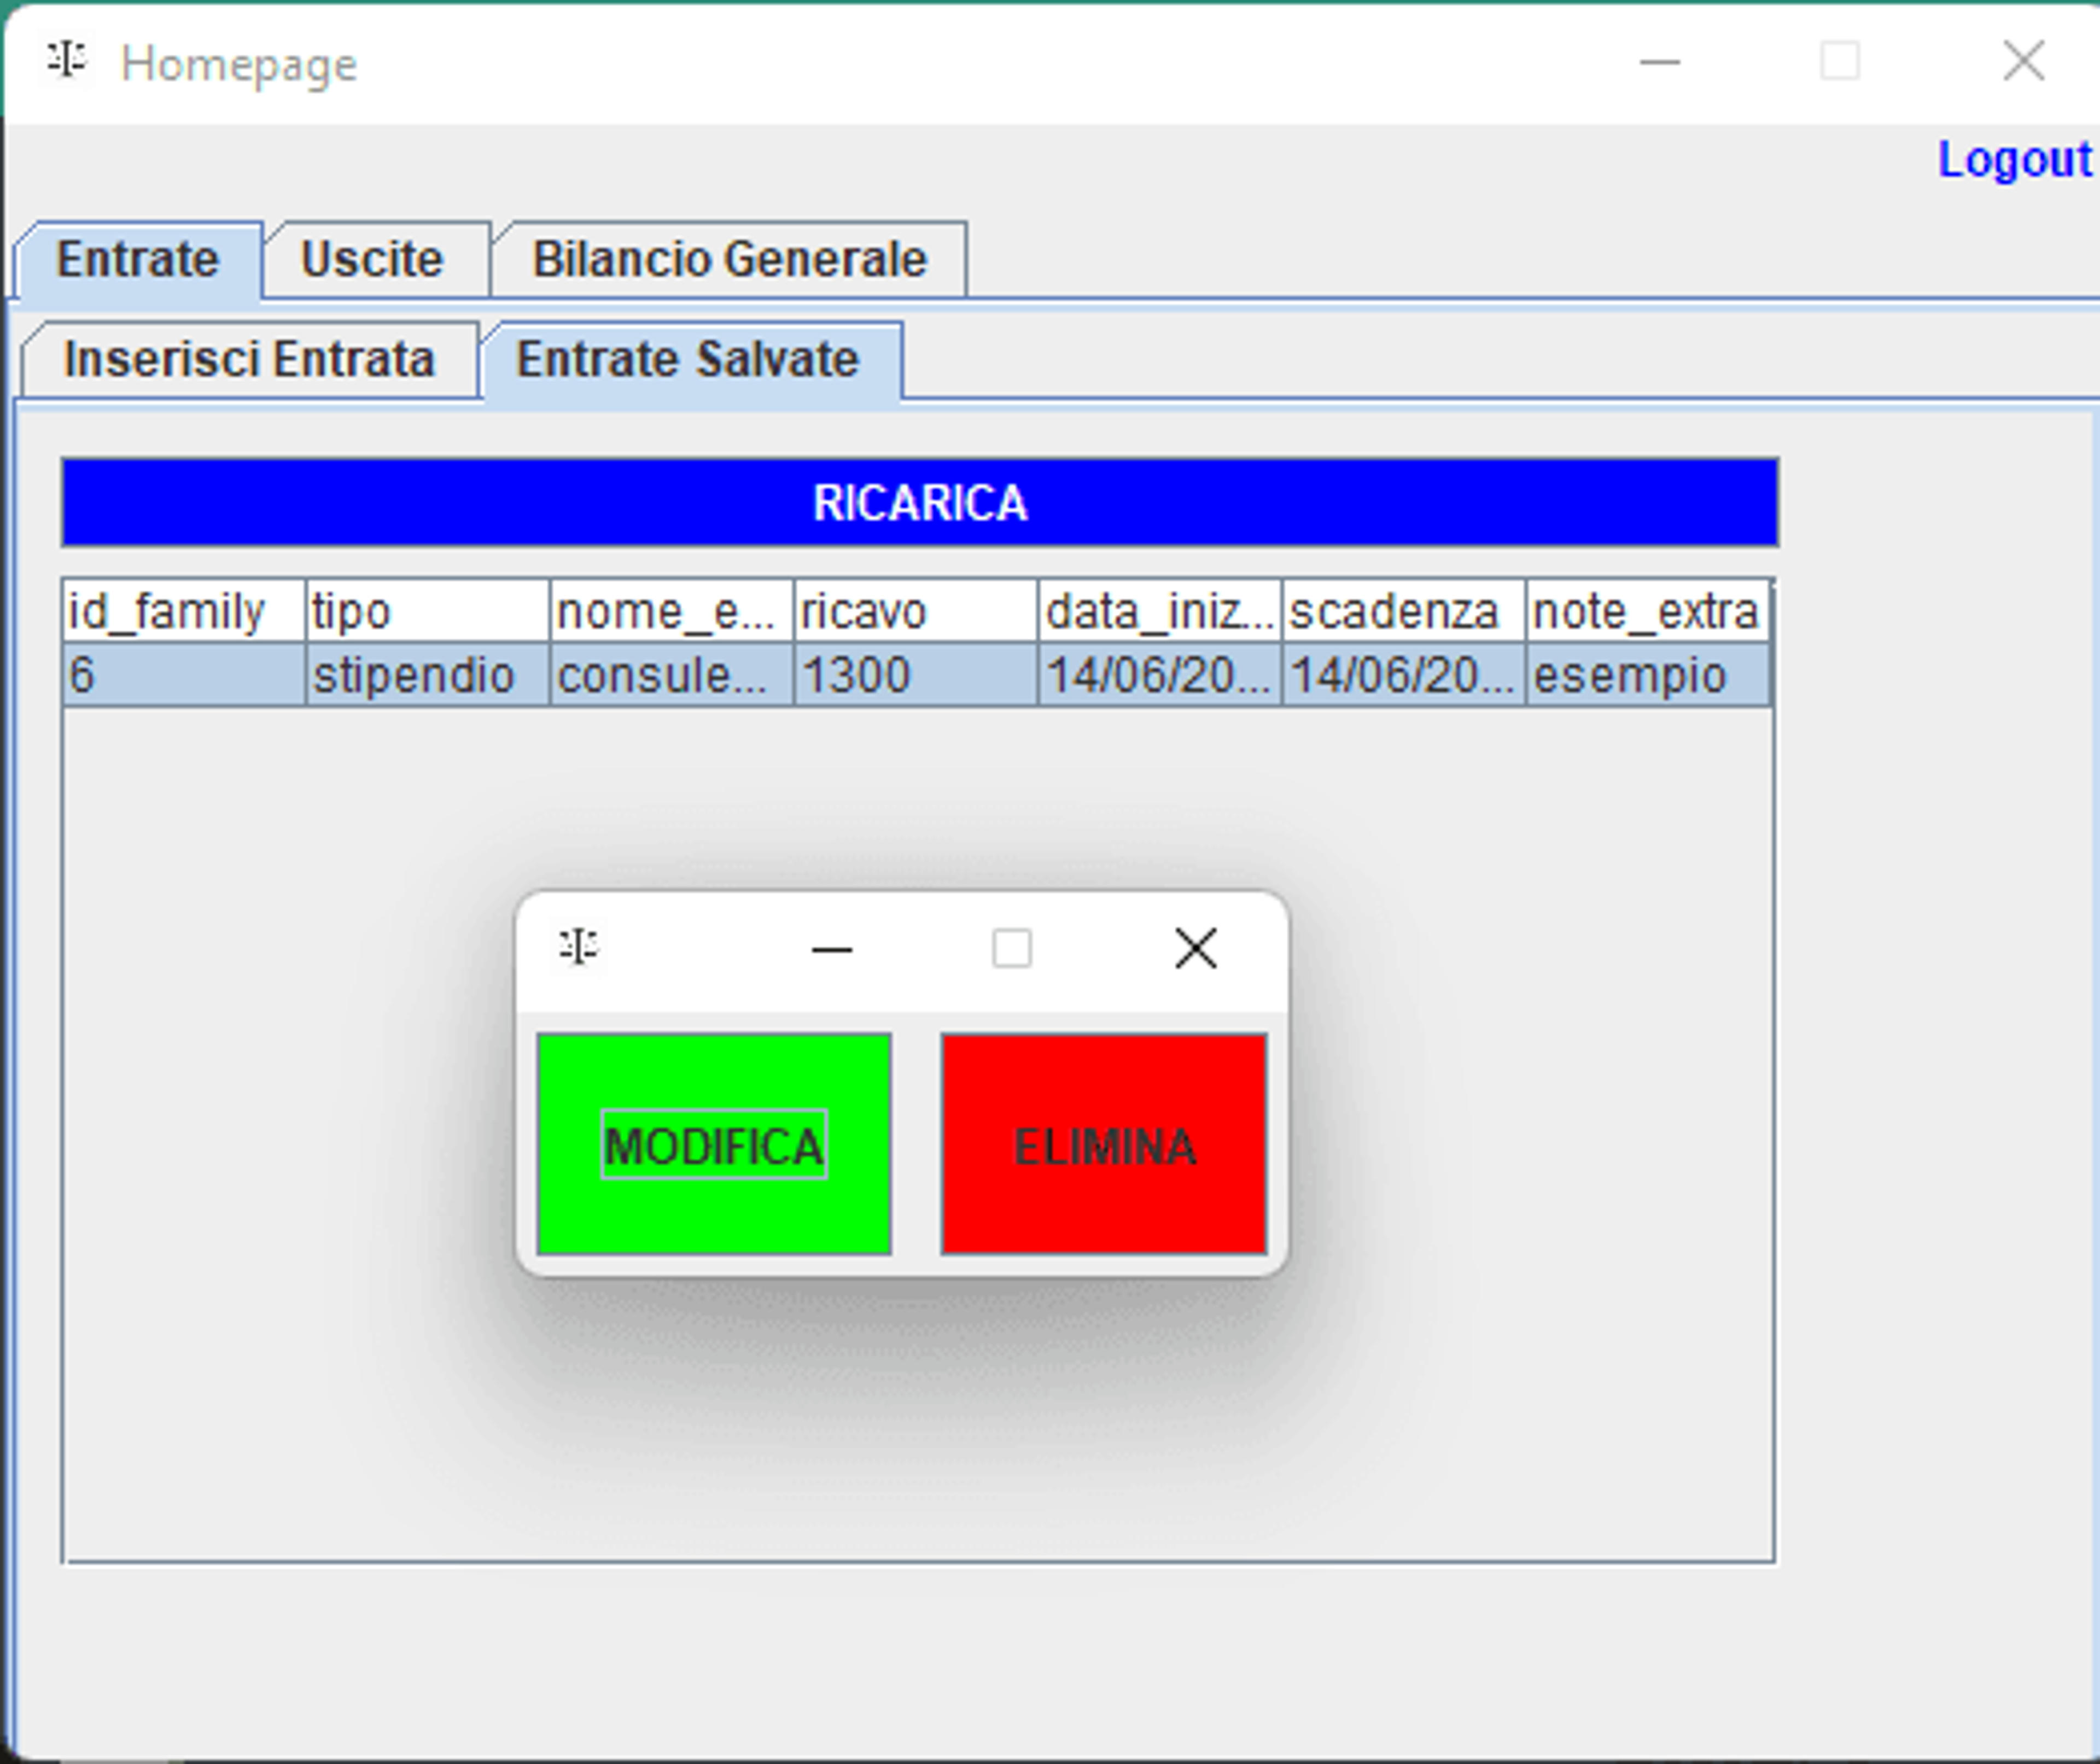This screenshot has width=2100, height=1764.
Task: Select the stipendio cell in the table row
Action: 428,675
